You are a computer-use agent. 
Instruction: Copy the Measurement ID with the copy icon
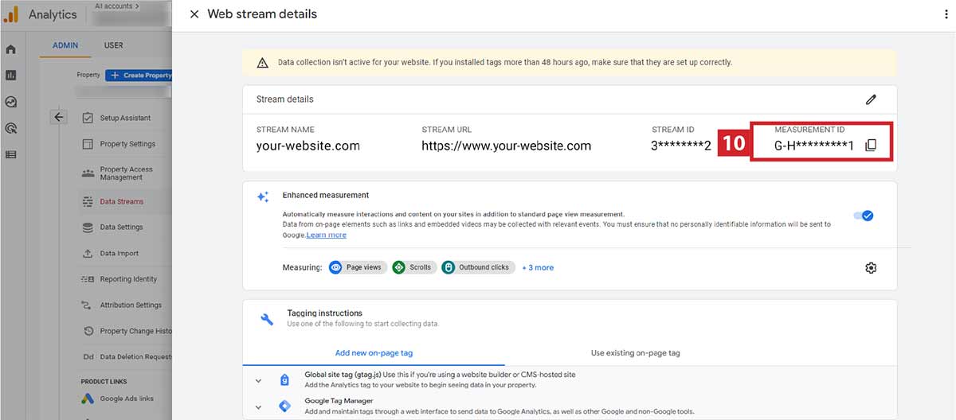click(871, 146)
